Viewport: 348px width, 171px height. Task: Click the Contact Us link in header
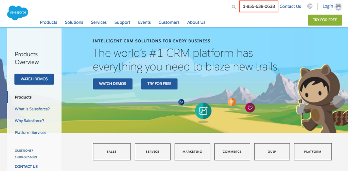click(x=290, y=6)
